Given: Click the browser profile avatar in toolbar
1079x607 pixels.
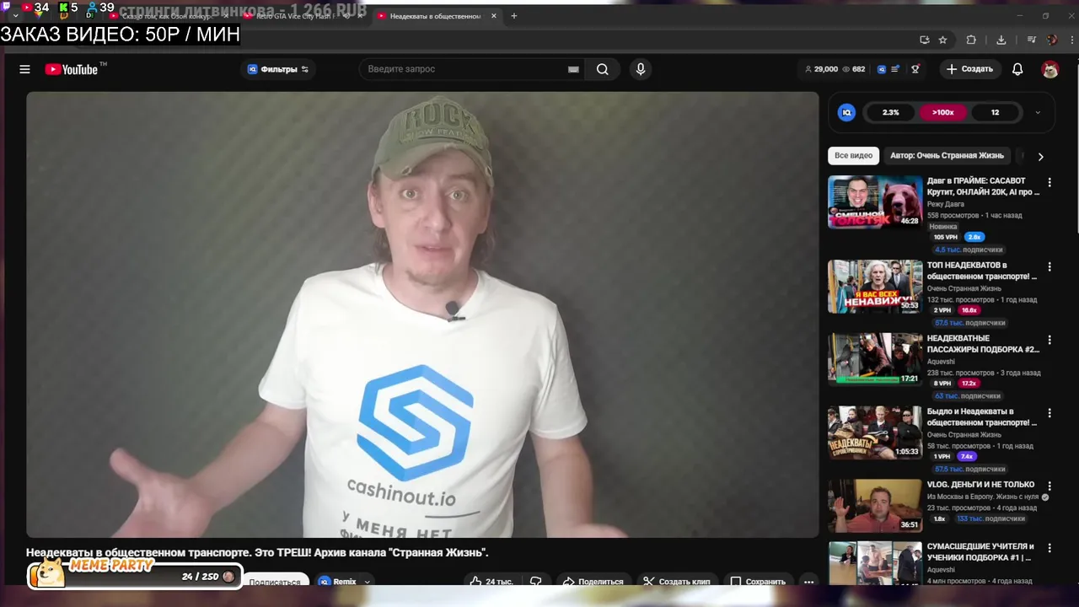Looking at the screenshot, I should pos(1052,40).
